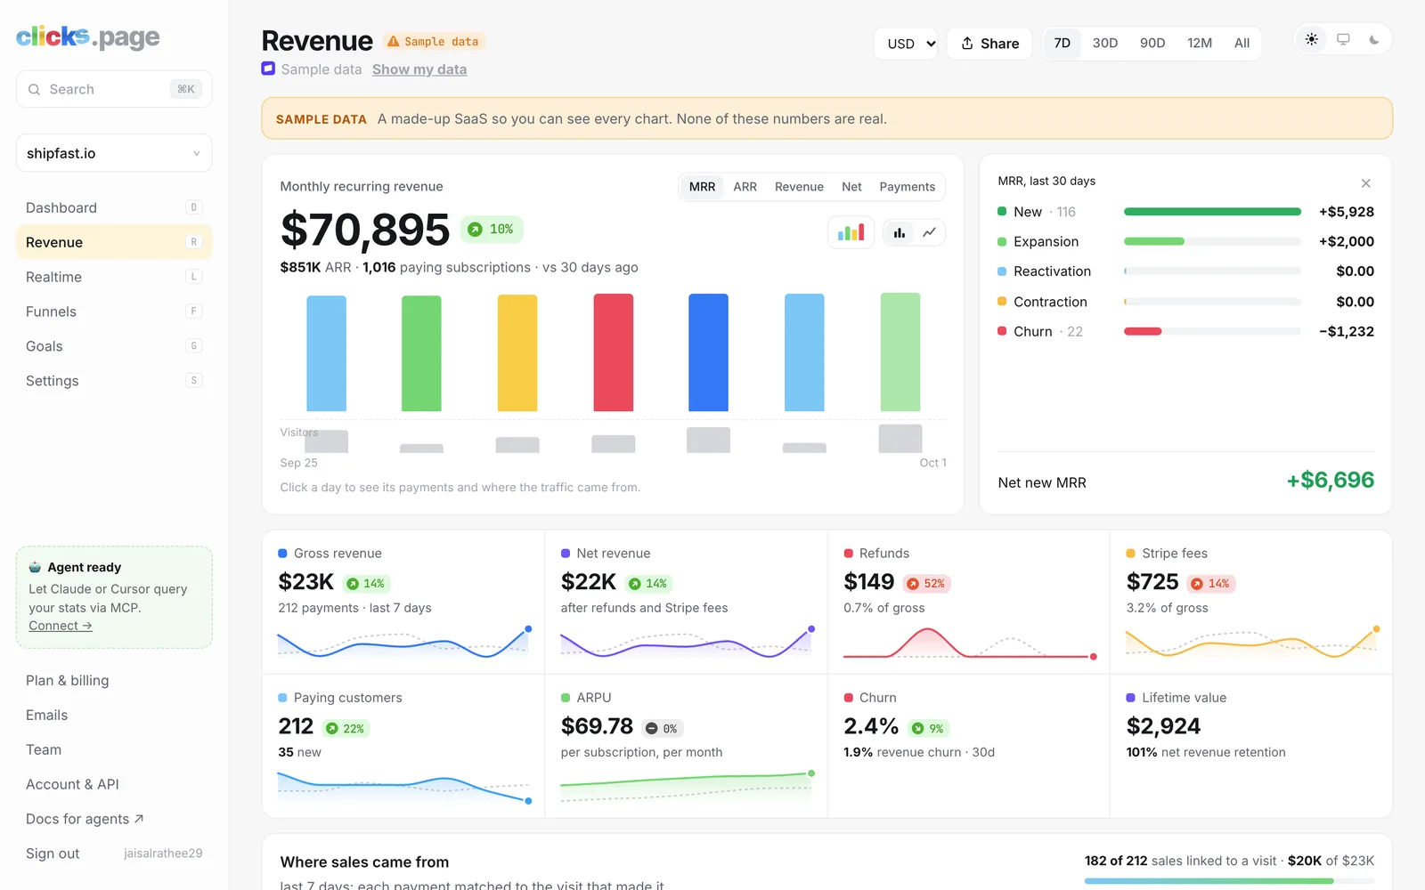Open Goals in the sidebar

114,346
